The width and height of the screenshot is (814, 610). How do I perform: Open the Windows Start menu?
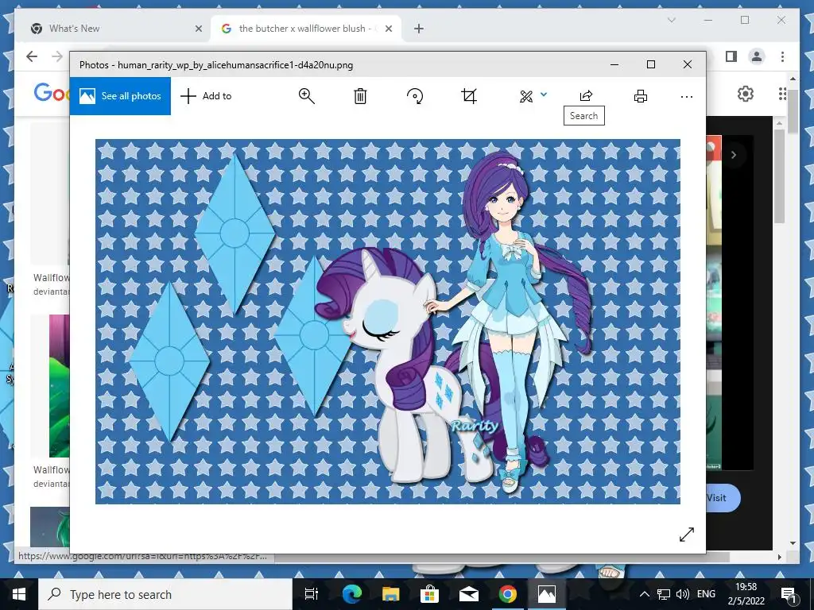coord(19,594)
